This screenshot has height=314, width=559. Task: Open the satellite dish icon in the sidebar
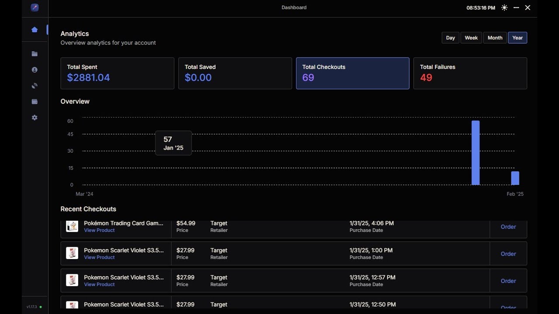35,86
